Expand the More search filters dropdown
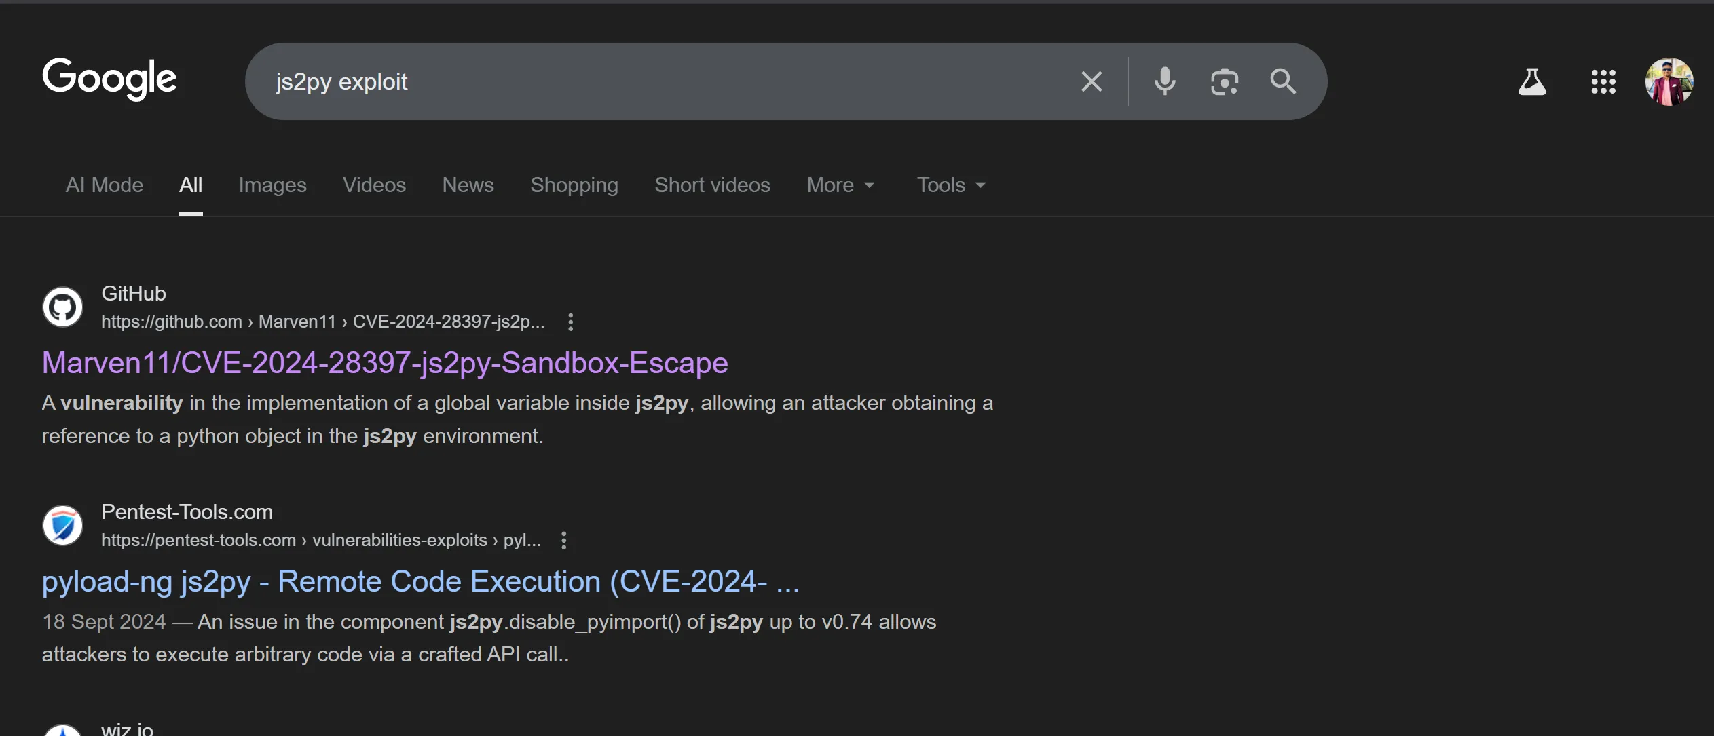The width and height of the screenshot is (1714, 736). click(x=840, y=185)
